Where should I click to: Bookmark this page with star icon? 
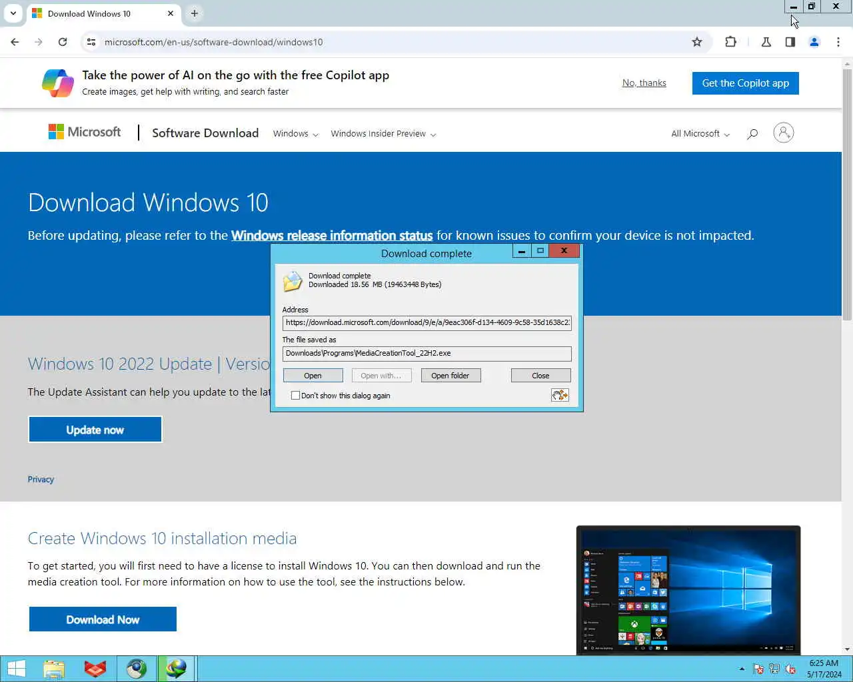697,42
